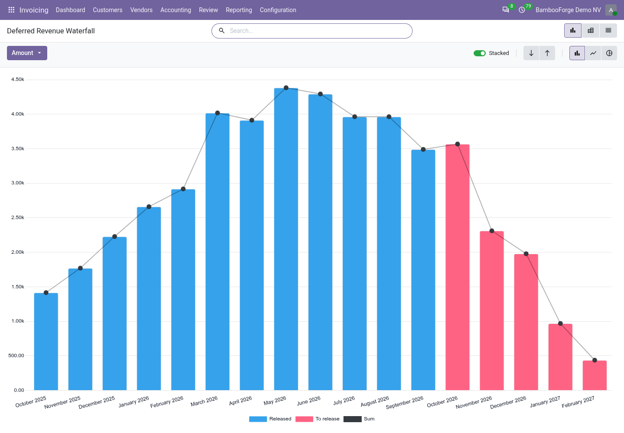
Task: Open the Configuration menu
Action: click(x=278, y=10)
